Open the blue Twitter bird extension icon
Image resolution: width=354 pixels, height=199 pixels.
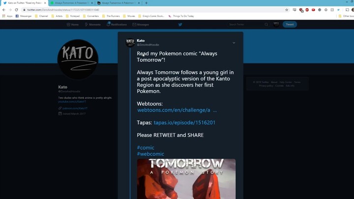point(338,10)
